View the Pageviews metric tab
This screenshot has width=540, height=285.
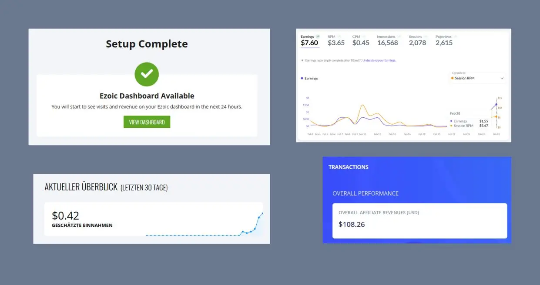tap(444, 41)
